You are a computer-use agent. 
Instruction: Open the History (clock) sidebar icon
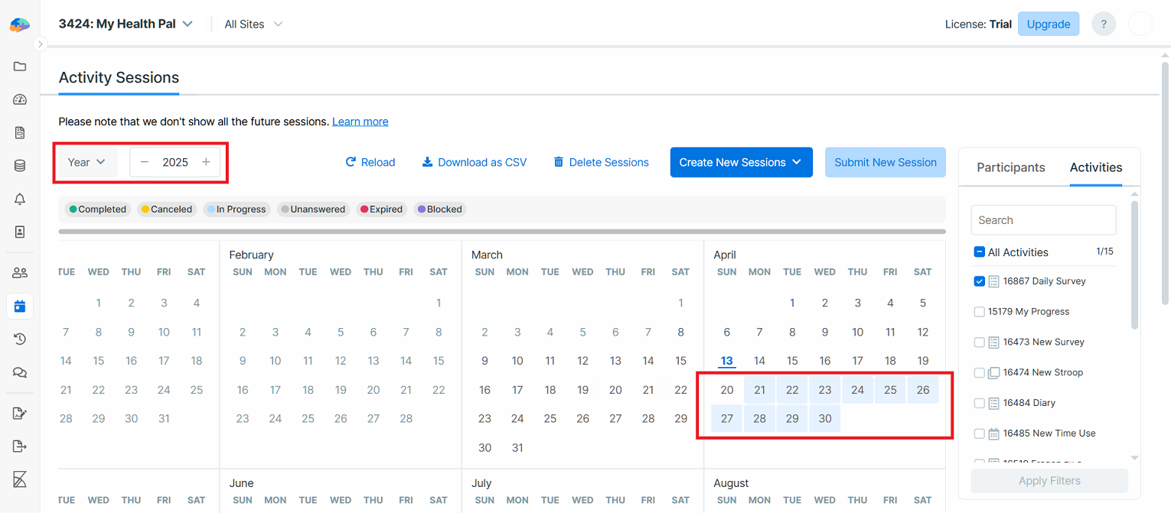click(19, 339)
